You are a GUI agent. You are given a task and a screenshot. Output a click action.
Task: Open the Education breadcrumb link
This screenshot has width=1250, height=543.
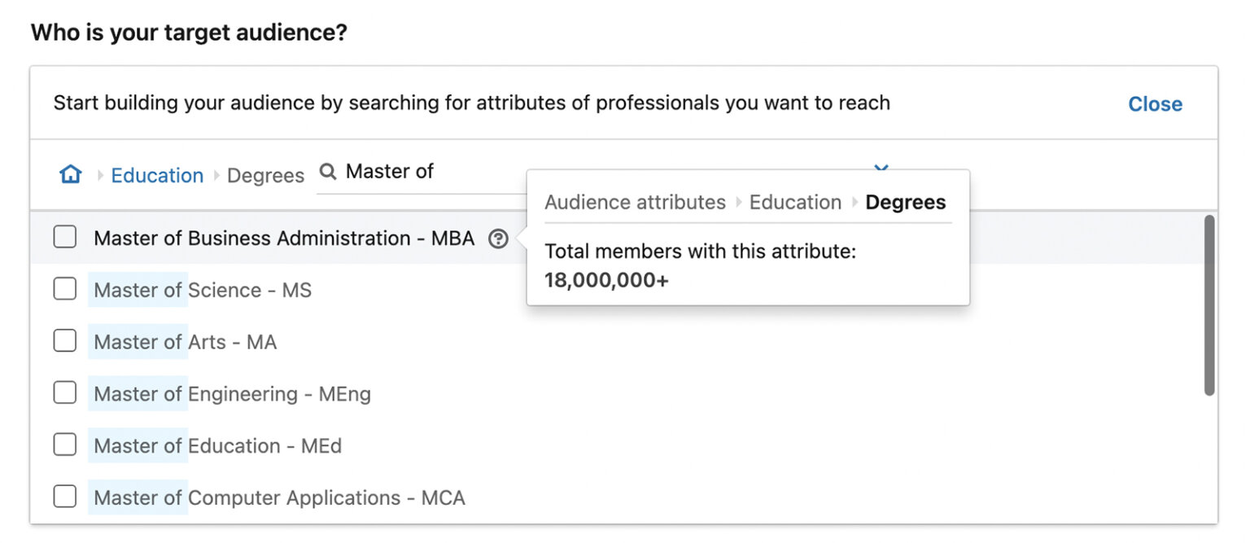pyautogui.click(x=156, y=175)
